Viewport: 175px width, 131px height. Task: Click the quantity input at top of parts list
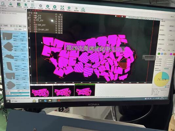click(x=25, y=29)
